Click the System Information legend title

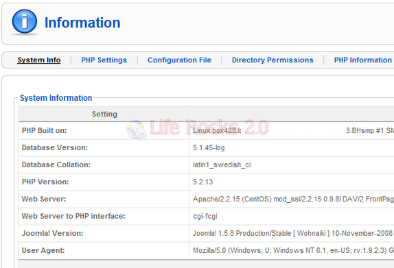pyautogui.click(x=56, y=98)
